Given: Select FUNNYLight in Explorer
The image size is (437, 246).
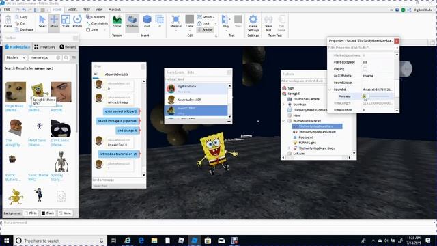Looking at the screenshot, I should point(307,143).
